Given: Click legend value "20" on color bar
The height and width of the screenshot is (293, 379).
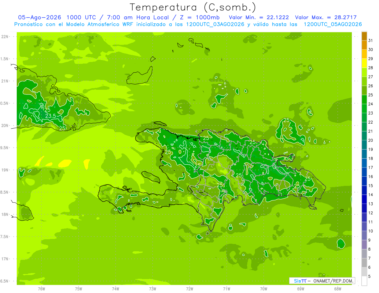Looking at the screenshot, I should pos(370,140).
